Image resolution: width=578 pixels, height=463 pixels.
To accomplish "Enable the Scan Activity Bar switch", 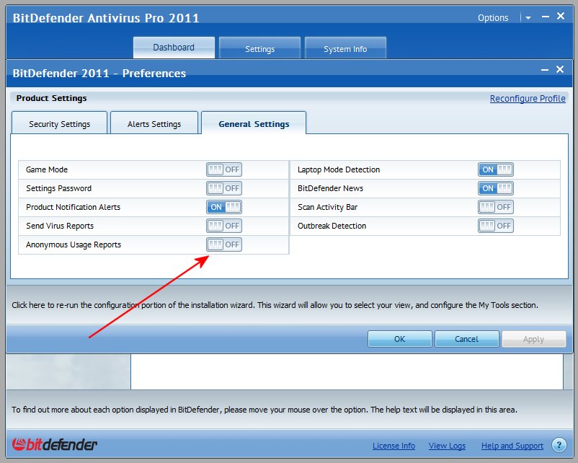I will tap(496, 207).
